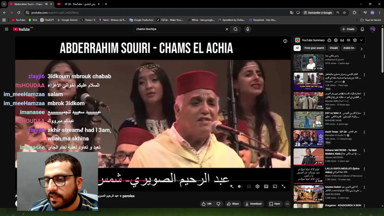Open the YouTube guide hamburger menu
The width and height of the screenshot is (384, 216).
pos(6,29)
